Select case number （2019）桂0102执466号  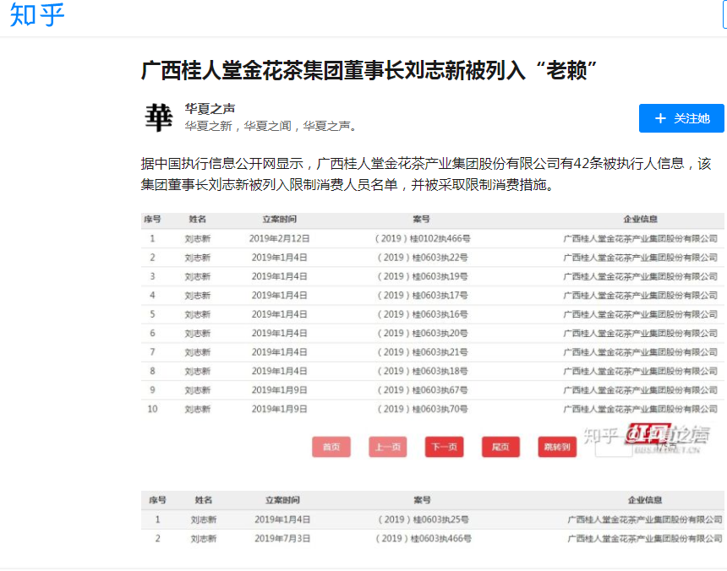point(422,238)
